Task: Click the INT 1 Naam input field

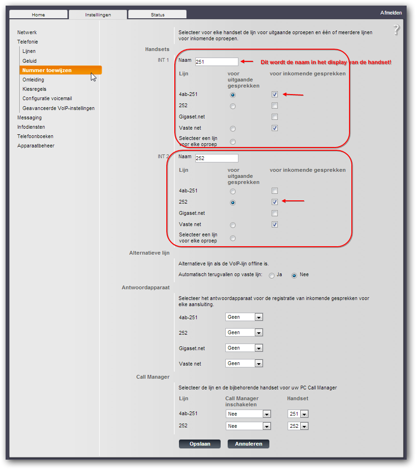Action: click(x=217, y=62)
